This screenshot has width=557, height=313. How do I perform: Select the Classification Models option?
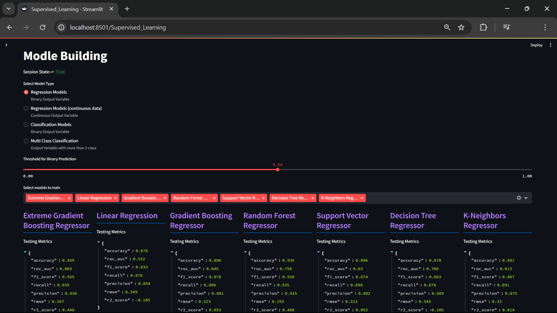click(x=26, y=125)
